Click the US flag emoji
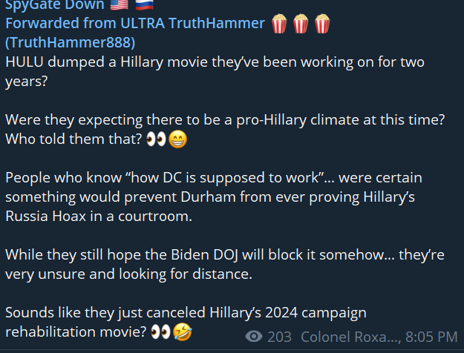 point(119,4)
